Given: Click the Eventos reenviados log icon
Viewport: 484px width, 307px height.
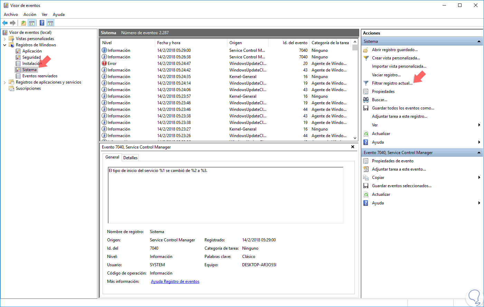Looking at the screenshot, I should pyautogui.click(x=18, y=76).
